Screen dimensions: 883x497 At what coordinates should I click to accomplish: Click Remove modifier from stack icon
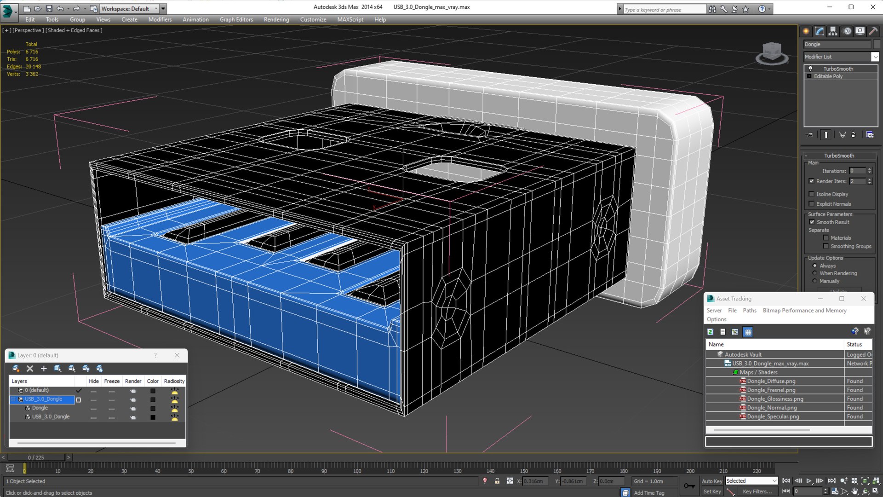click(x=853, y=135)
